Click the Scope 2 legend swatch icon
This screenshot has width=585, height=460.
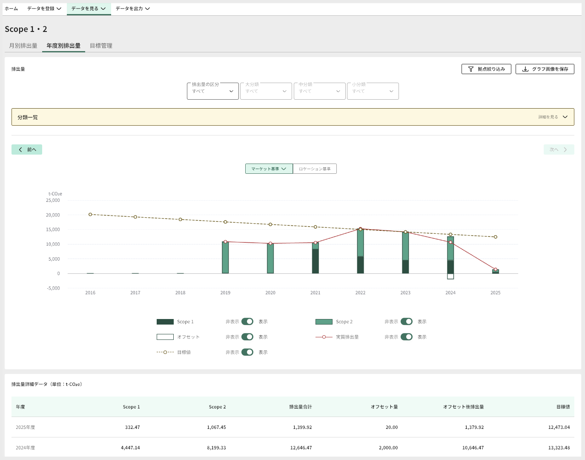point(324,322)
